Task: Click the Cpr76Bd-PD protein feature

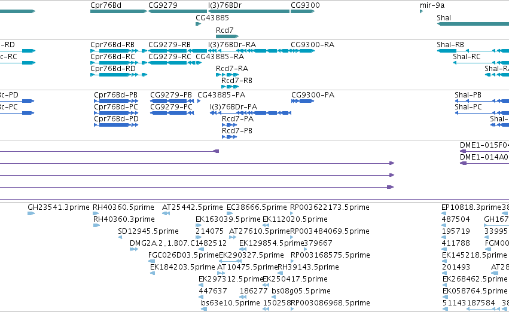Action: point(116,125)
